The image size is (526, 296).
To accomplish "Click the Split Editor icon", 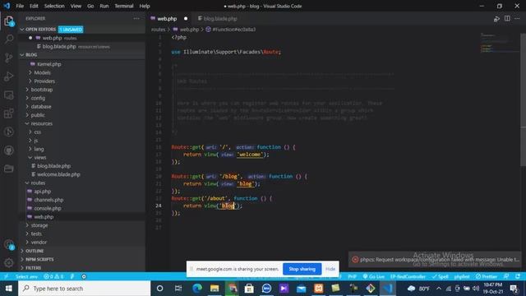I will pyautogui.click(x=507, y=18).
